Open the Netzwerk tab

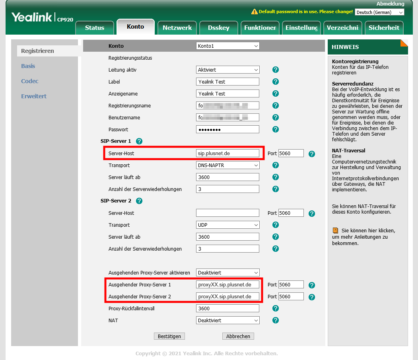point(177,28)
